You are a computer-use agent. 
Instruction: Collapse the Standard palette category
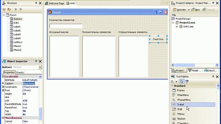pos(172,86)
